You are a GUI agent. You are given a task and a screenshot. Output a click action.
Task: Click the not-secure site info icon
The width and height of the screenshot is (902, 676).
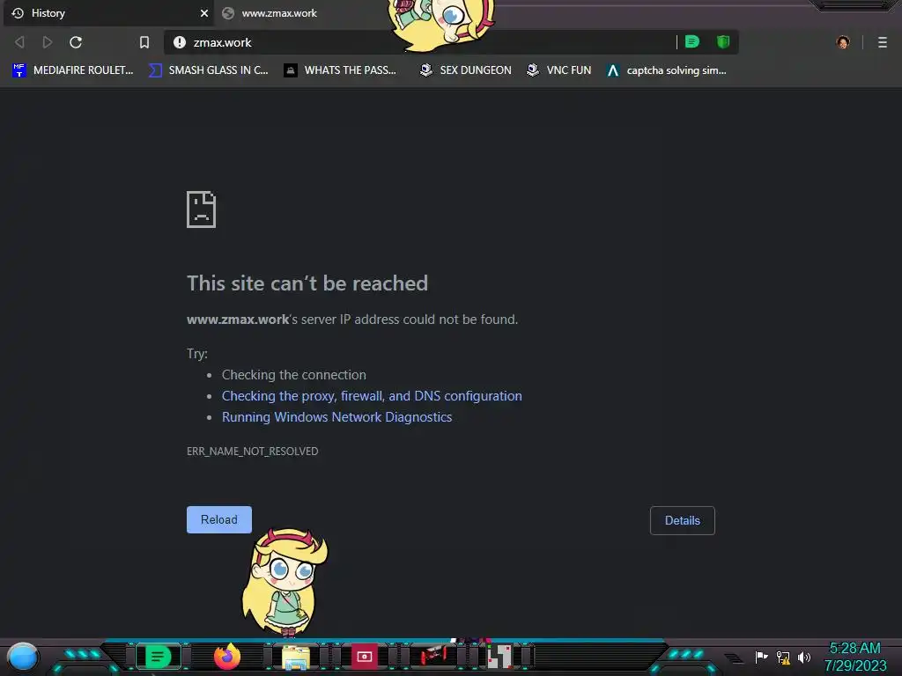coord(180,42)
